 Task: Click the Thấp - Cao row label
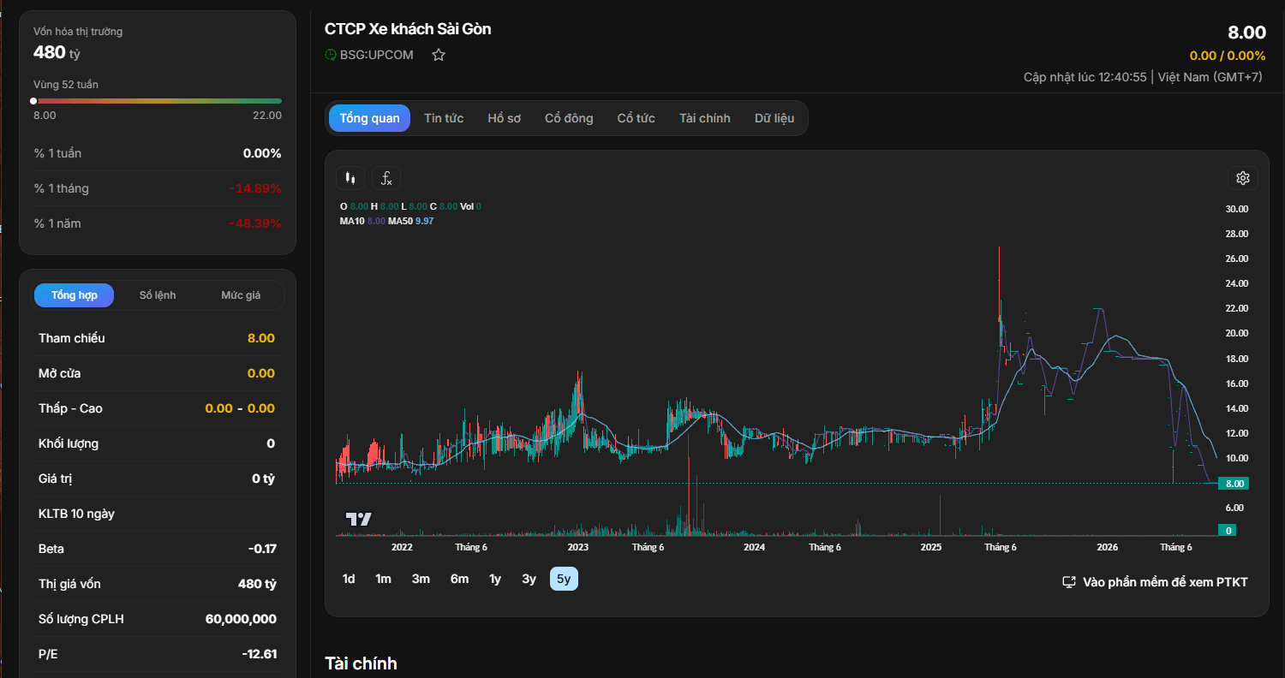pyautogui.click(x=70, y=408)
